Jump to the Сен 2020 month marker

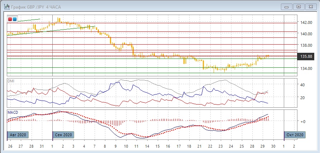coord(64,135)
